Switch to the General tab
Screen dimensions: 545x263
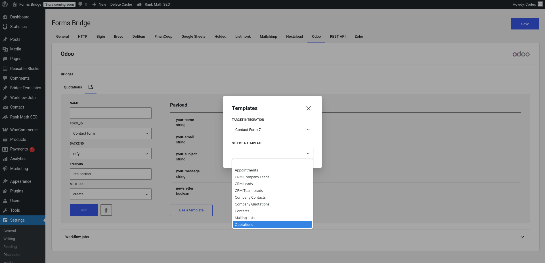(x=62, y=37)
